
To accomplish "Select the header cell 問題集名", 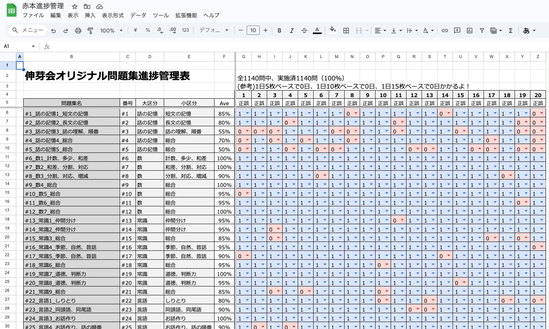I will click(x=72, y=103).
